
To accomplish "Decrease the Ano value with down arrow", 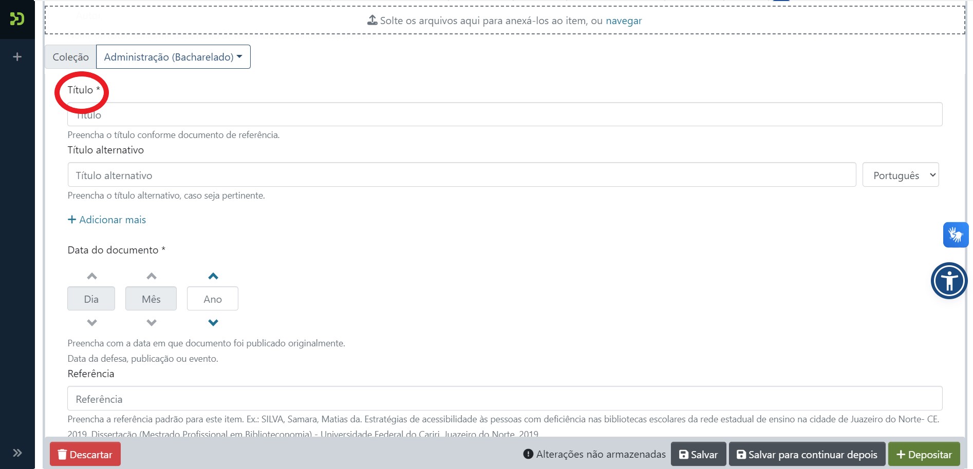I will [213, 323].
